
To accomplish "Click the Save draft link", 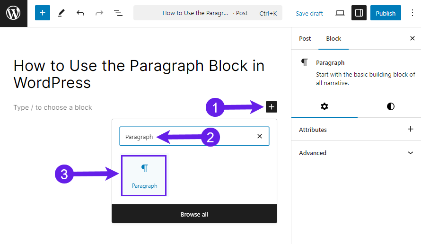I will [309, 13].
